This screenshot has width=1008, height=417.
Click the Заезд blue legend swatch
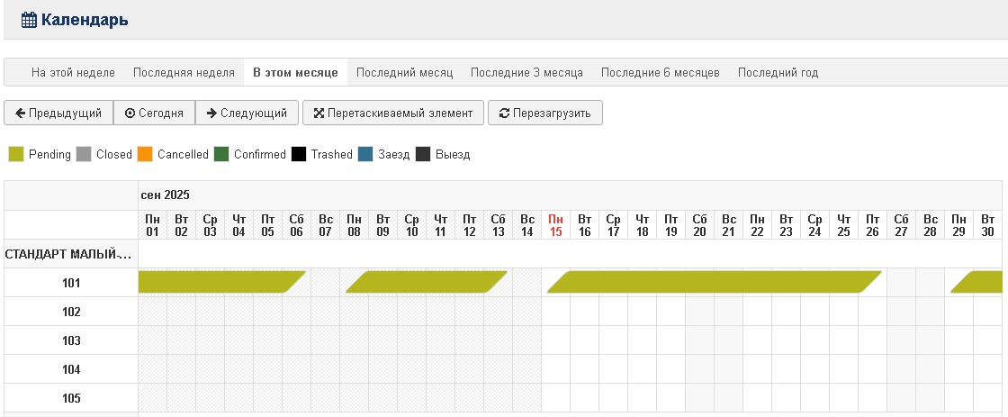[x=365, y=154]
